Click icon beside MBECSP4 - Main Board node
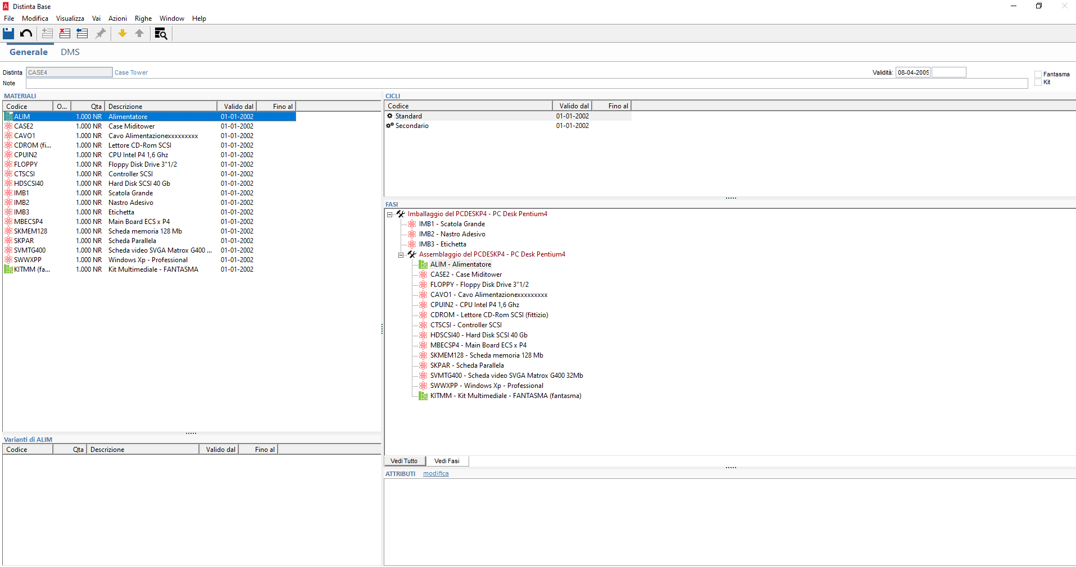This screenshot has height=567, width=1076. click(423, 345)
